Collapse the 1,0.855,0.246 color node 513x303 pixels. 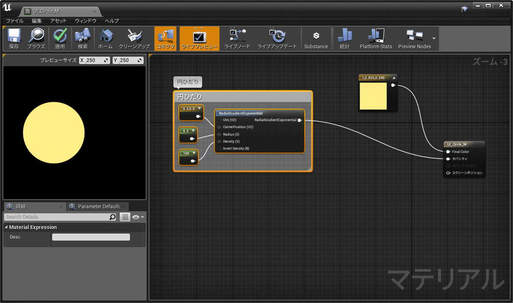[x=394, y=78]
